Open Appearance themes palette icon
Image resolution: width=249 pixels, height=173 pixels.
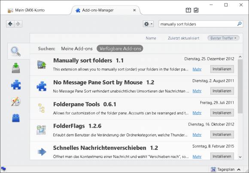click(16, 101)
